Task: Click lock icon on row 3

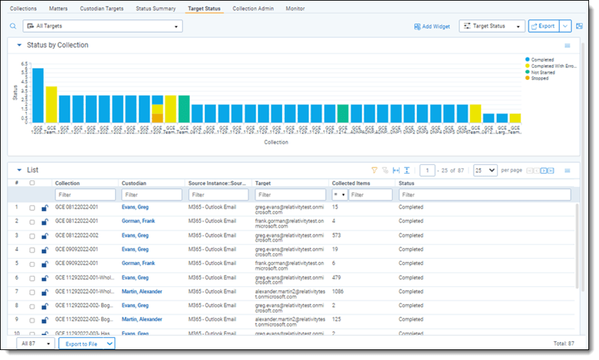Action: (45, 236)
